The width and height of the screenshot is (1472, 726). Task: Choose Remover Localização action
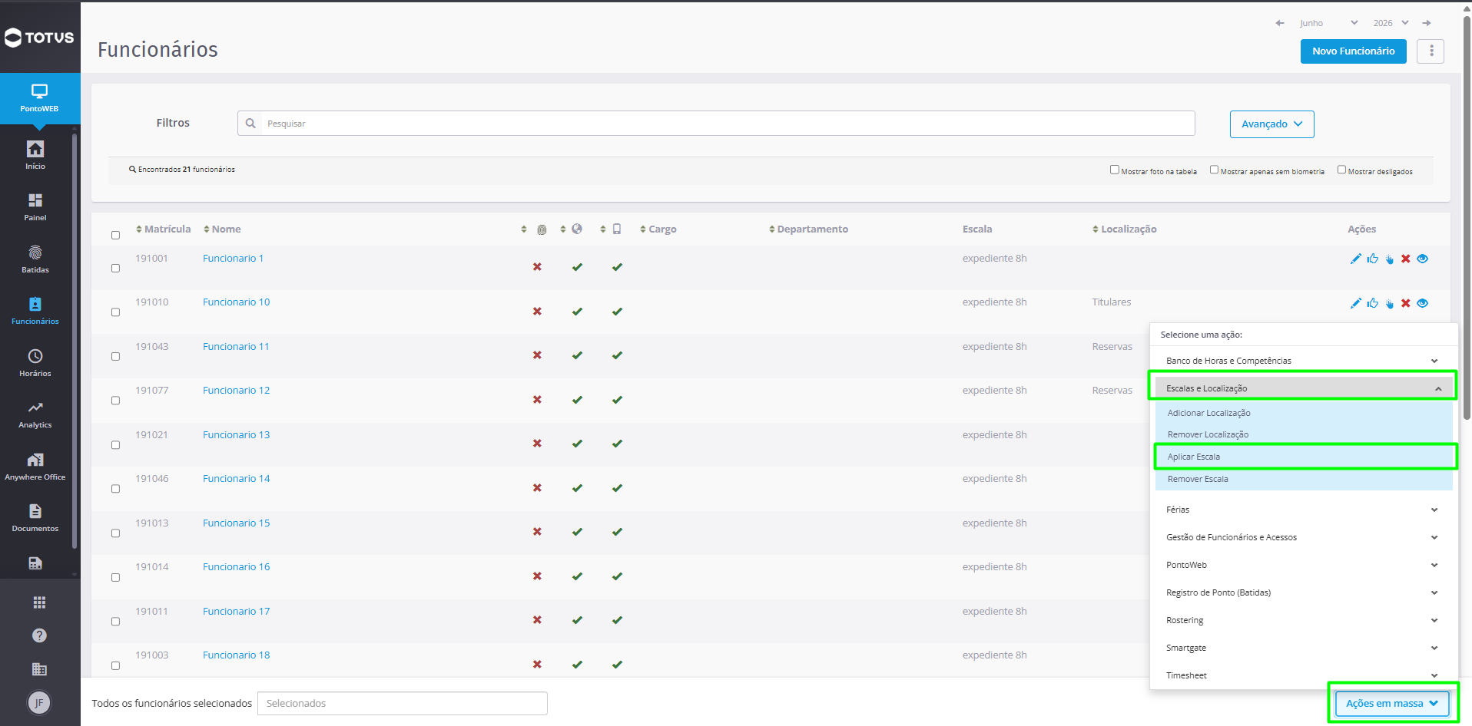tap(1304, 434)
